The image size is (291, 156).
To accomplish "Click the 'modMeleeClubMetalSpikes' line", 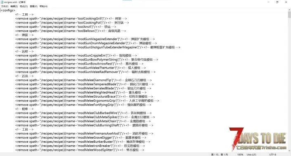I will coord(85,117).
